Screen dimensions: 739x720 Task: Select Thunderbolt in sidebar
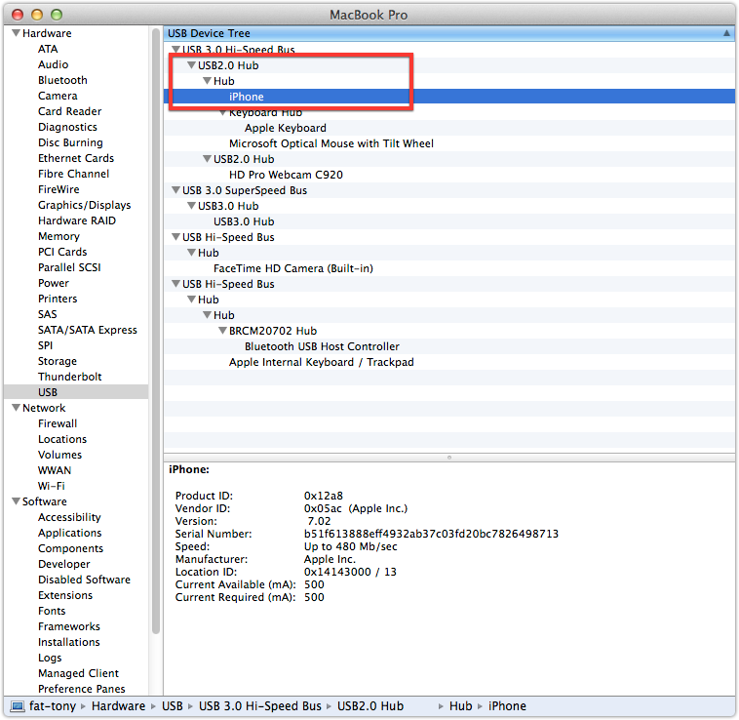70,377
